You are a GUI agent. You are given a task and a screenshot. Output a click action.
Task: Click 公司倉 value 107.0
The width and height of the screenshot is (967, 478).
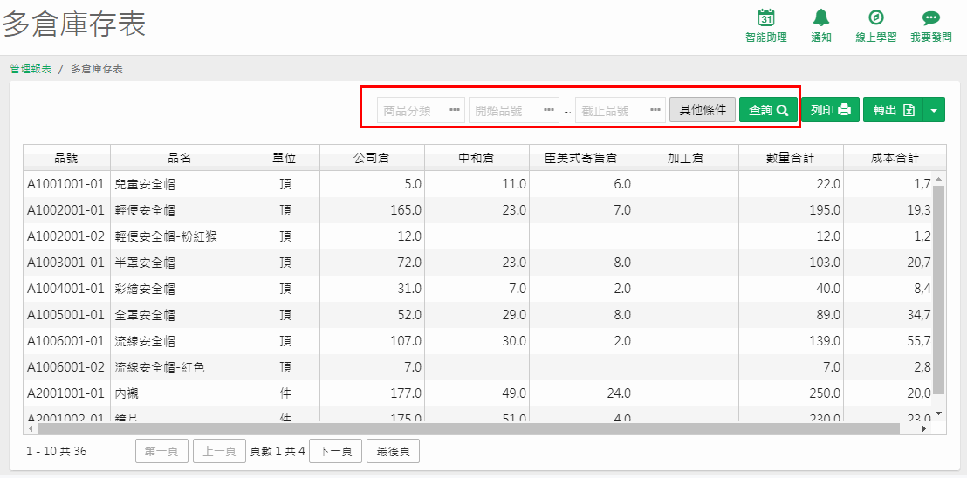point(406,342)
